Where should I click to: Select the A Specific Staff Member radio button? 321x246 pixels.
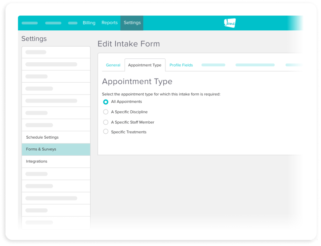click(106, 122)
